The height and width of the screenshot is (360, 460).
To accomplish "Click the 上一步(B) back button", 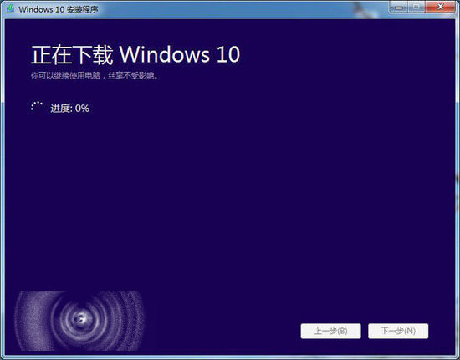I will pos(330,331).
